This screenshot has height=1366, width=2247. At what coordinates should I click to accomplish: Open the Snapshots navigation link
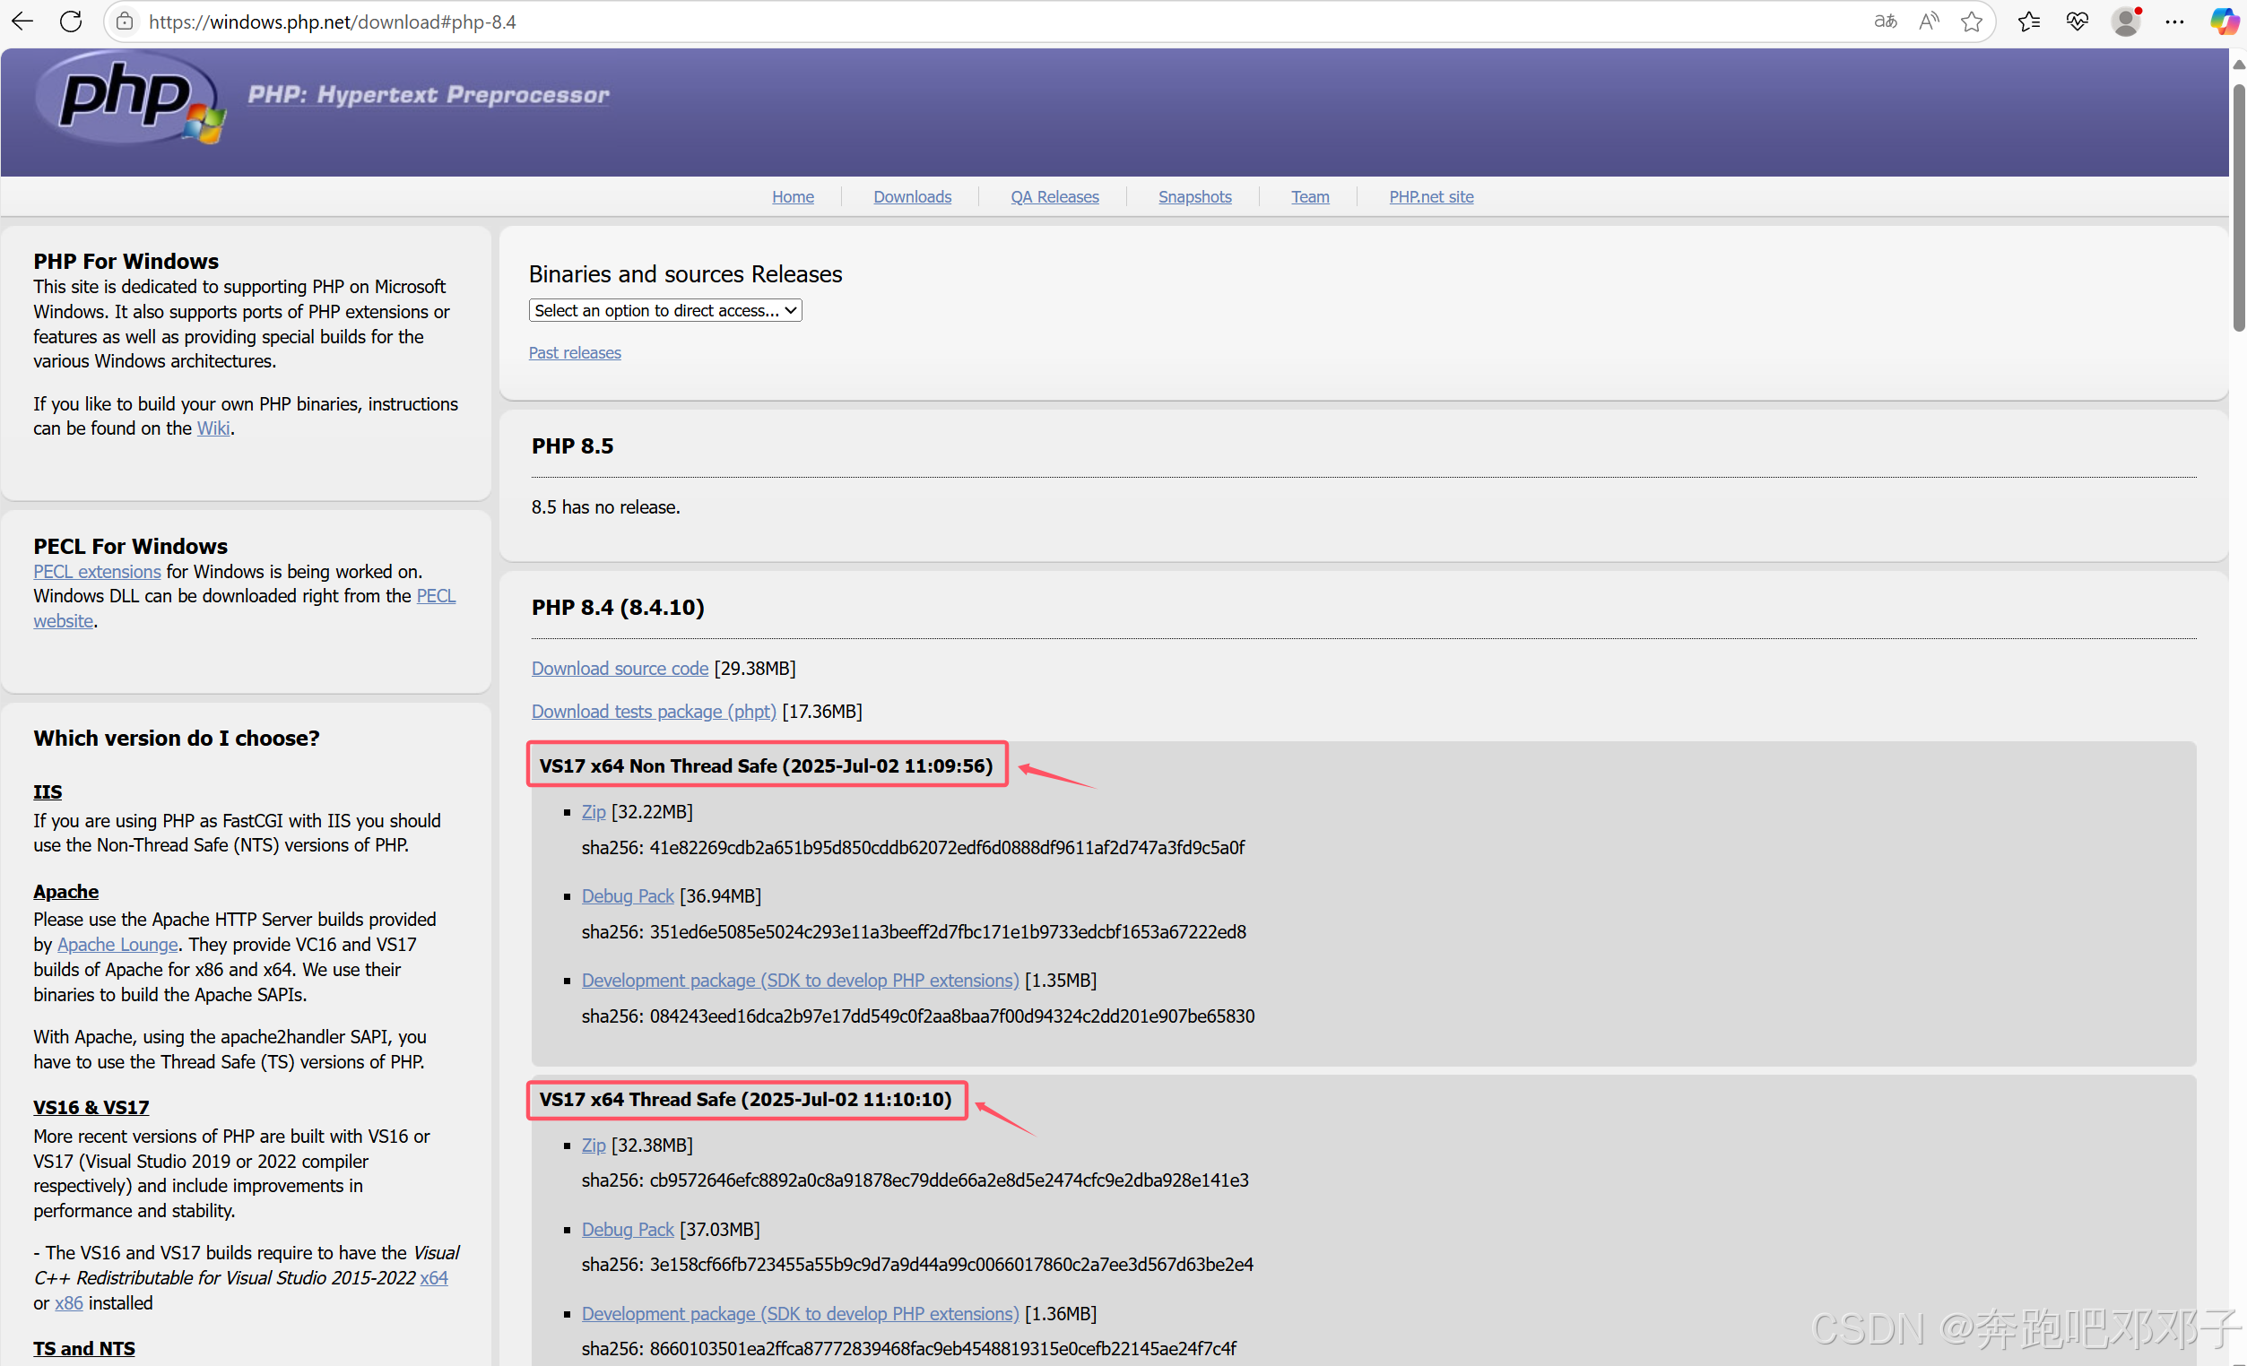click(1194, 196)
